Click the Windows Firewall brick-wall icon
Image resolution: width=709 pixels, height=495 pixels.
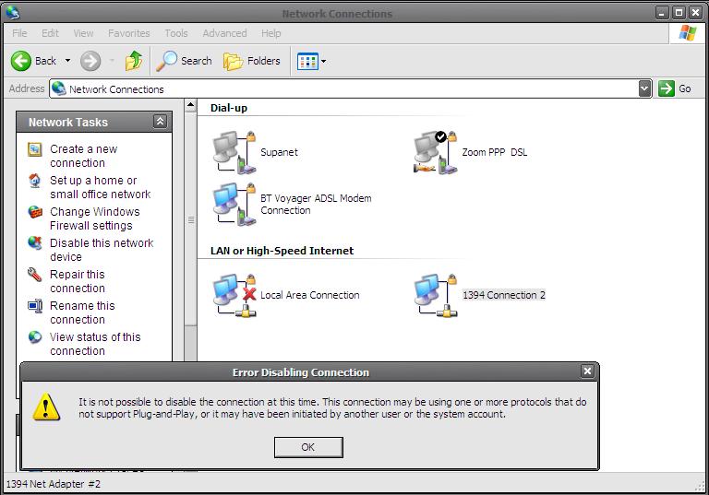click(35, 211)
